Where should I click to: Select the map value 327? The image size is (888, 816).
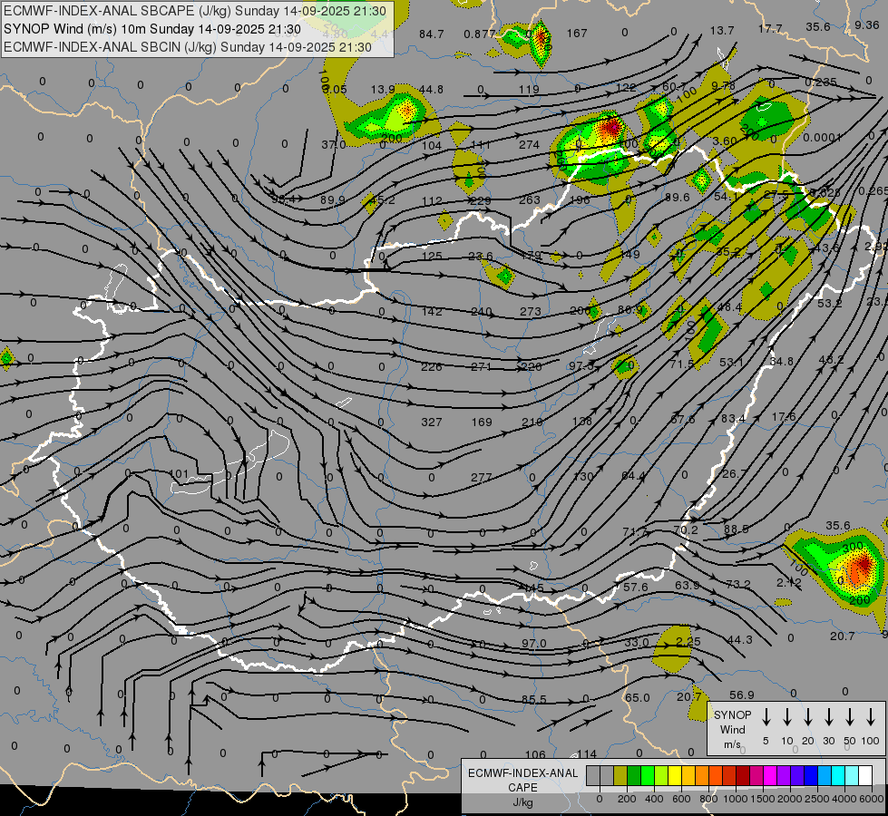click(x=432, y=422)
